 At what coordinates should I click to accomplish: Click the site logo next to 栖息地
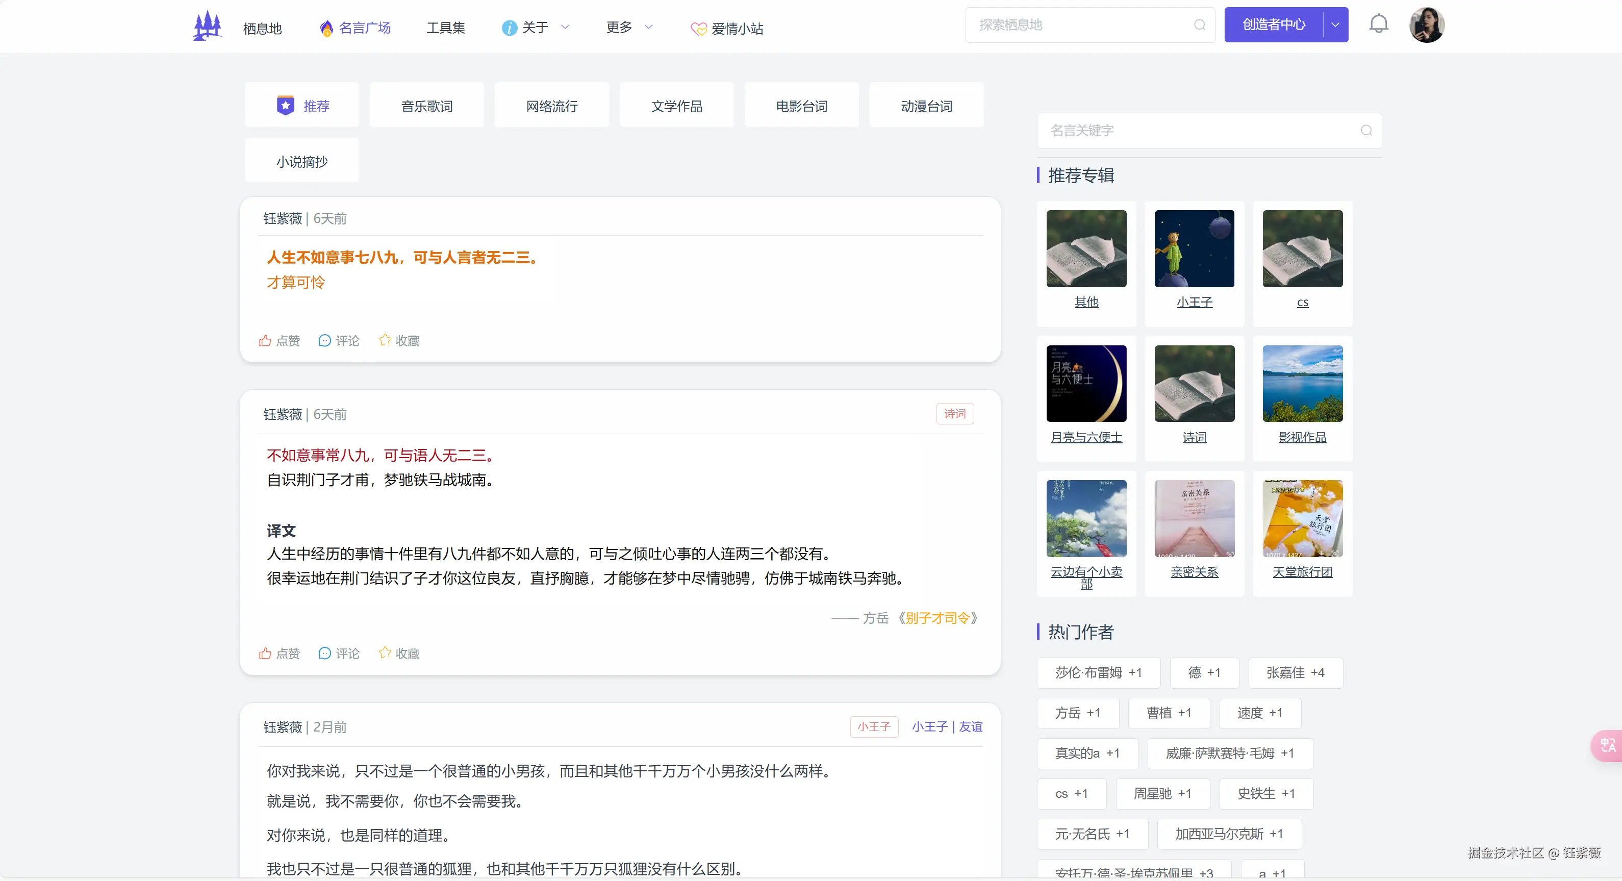pyautogui.click(x=207, y=25)
